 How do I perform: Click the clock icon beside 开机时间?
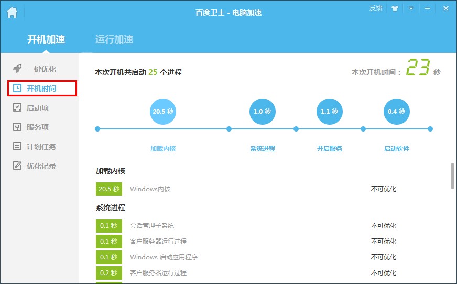pyautogui.click(x=17, y=88)
